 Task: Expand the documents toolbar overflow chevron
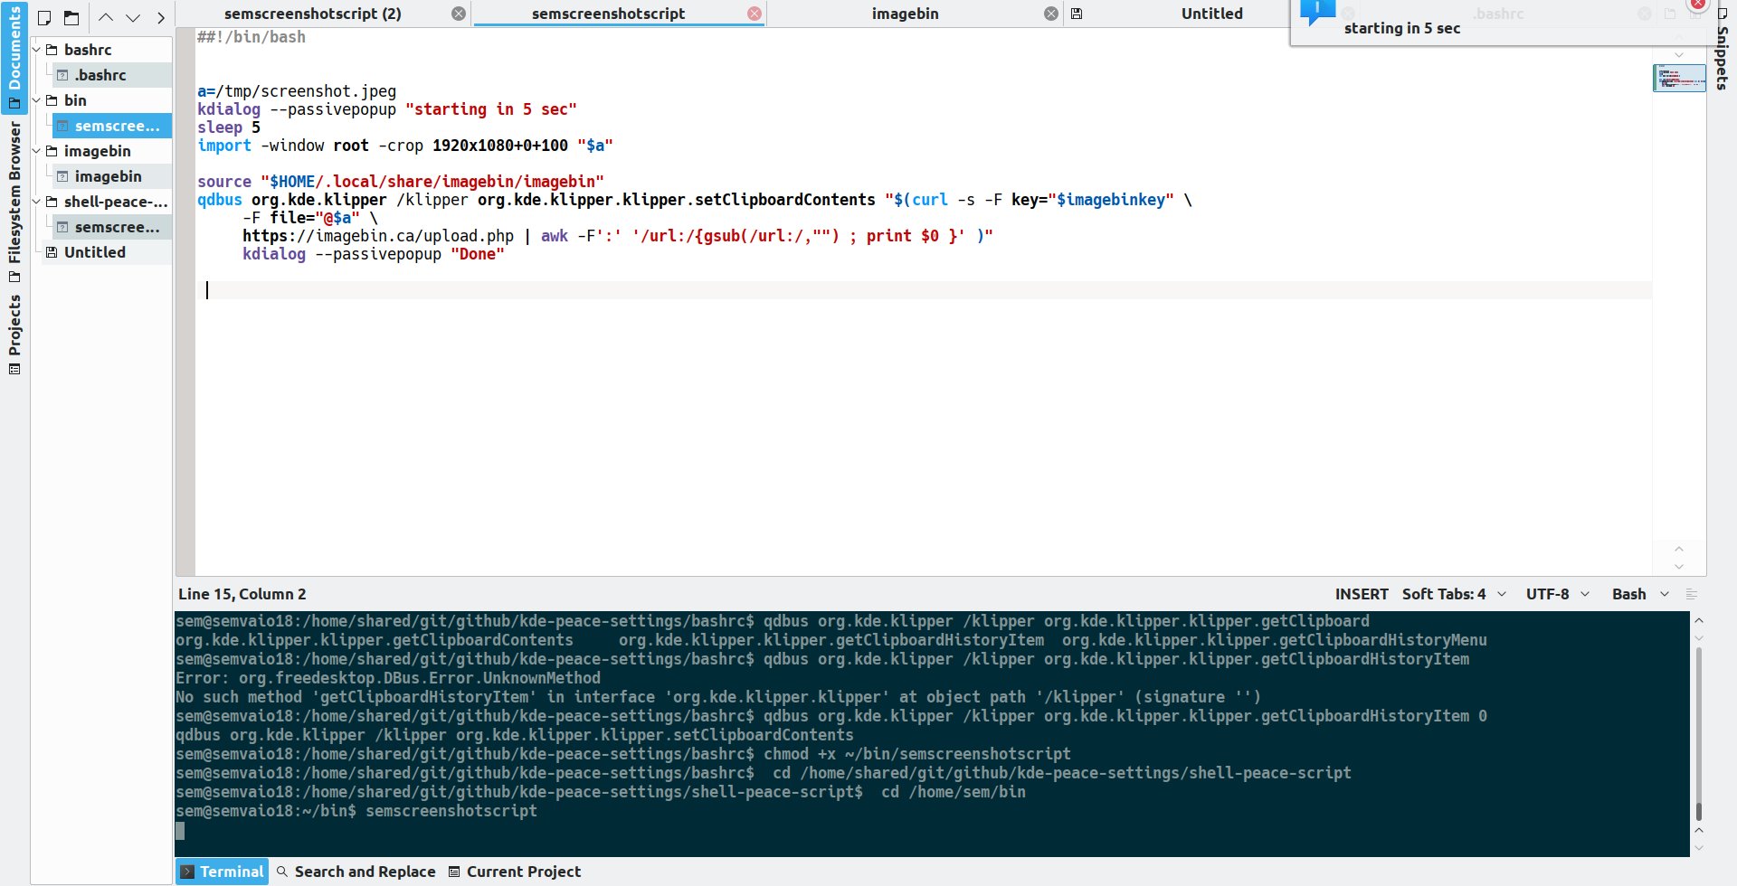[x=161, y=17]
